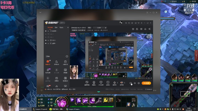Toggle the lock on fifth fullscreen layer

(x=48, y=43)
